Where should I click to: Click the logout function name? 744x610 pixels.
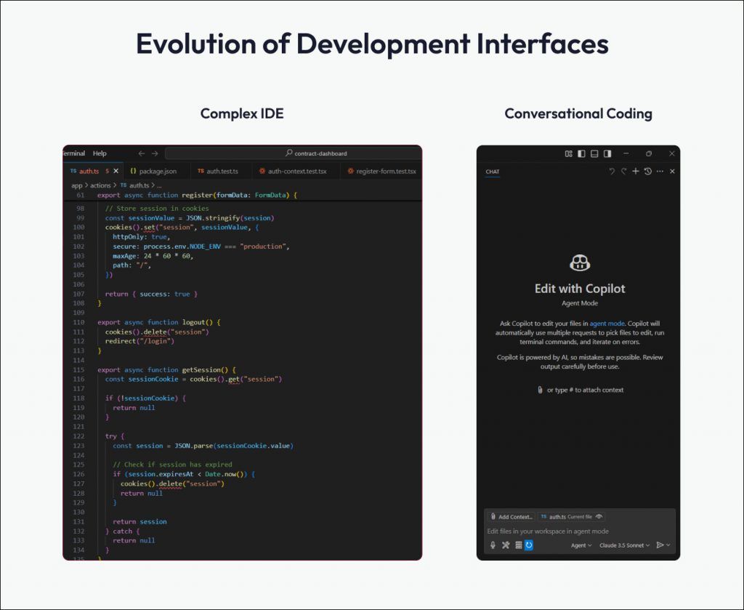194,322
